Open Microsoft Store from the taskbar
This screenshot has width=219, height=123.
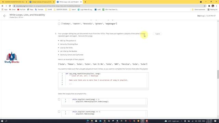(x=96, y=121)
